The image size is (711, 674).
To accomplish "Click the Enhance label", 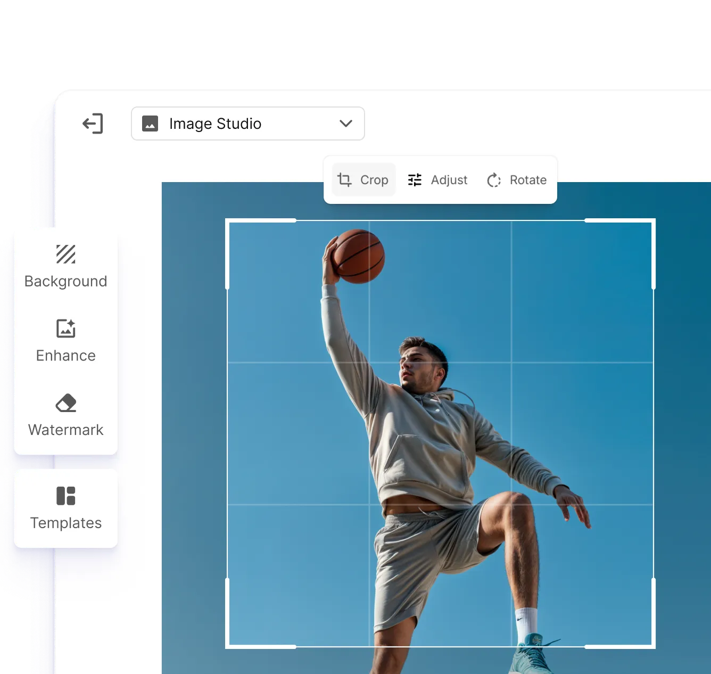I will tap(65, 356).
